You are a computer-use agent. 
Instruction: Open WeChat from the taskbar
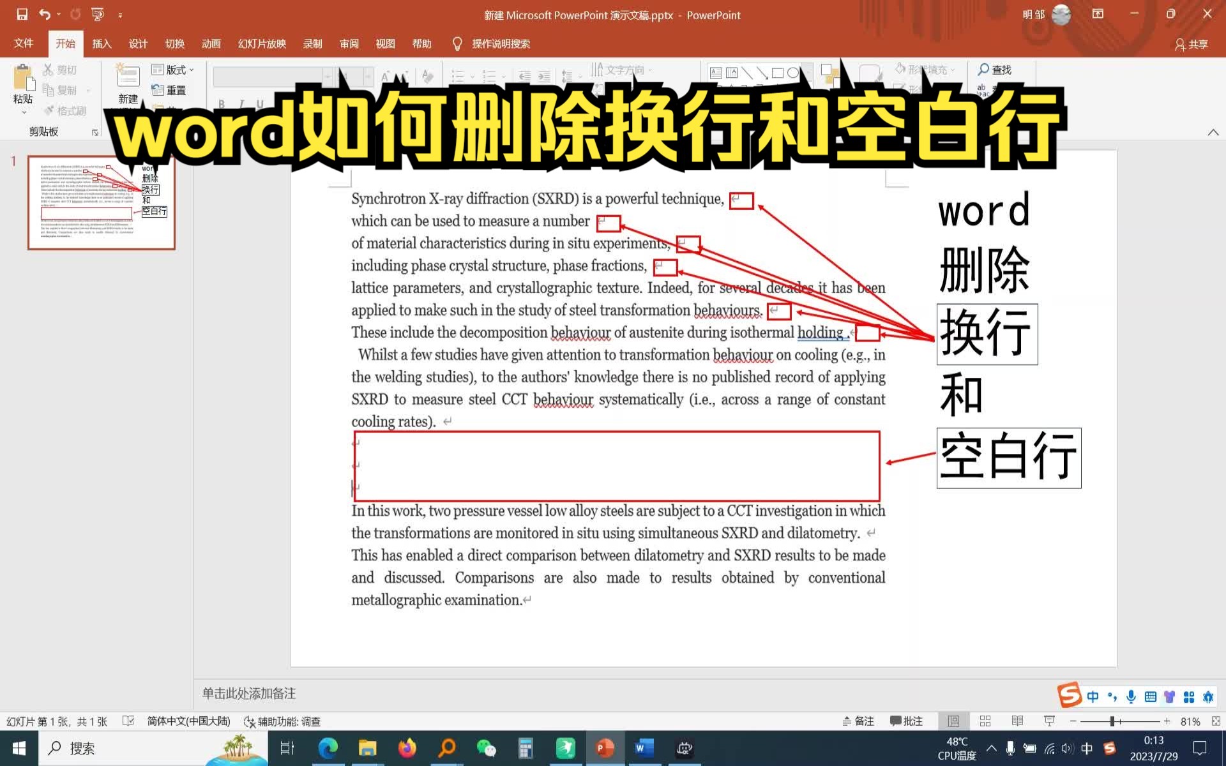tap(486, 748)
